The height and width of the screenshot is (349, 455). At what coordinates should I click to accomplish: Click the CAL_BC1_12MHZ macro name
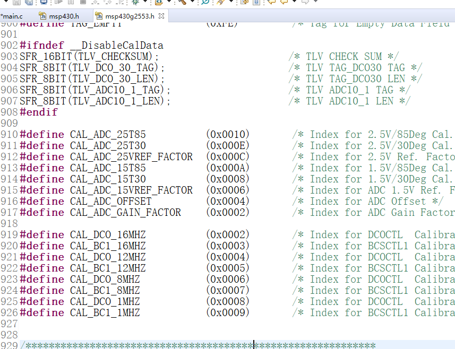coord(108,268)
